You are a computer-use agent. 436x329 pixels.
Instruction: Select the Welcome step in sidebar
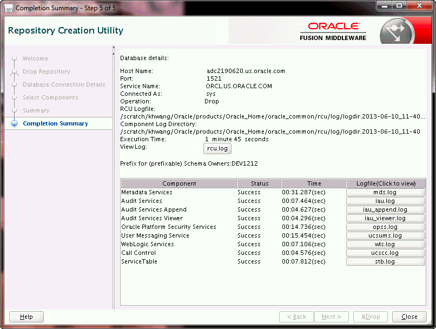point(35,58)
